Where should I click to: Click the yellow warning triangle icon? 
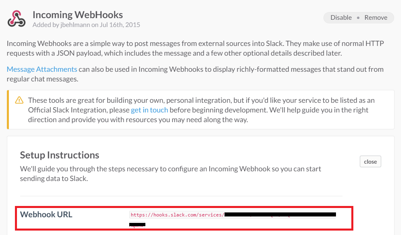tap(19, 100)
